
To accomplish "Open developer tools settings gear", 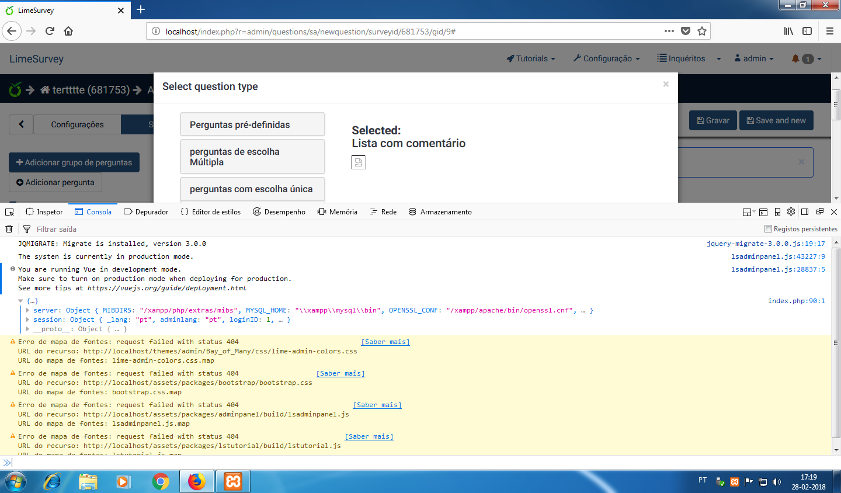I will point(791,212).
